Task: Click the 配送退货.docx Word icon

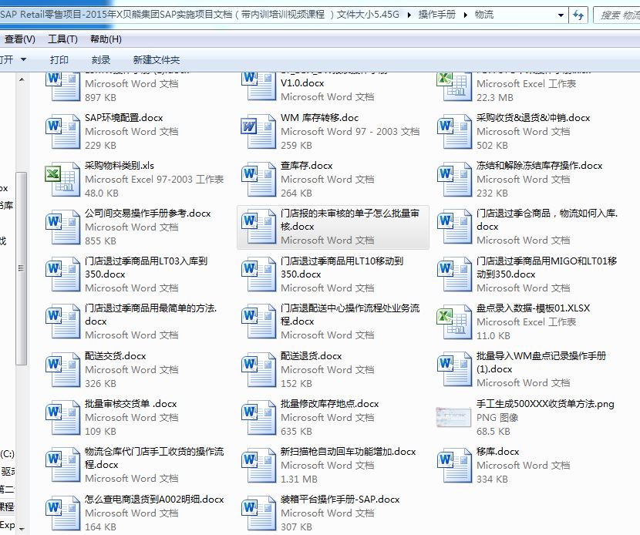Action: pyautogui.click(x=258, y=370)
